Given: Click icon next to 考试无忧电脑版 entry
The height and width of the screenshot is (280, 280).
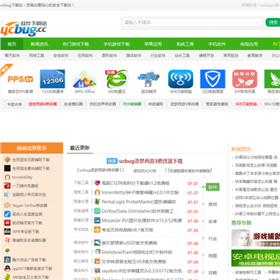Looking at the screenshot, I should coord(97,229).
